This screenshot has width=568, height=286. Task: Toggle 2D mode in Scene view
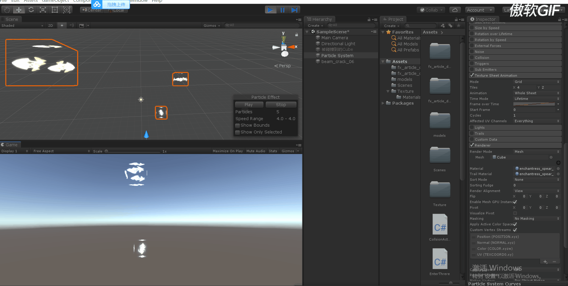(x=51, y=26)
